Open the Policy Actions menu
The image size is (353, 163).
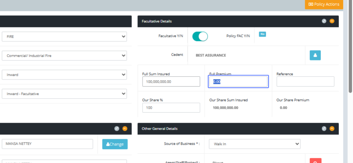point(324,4)
